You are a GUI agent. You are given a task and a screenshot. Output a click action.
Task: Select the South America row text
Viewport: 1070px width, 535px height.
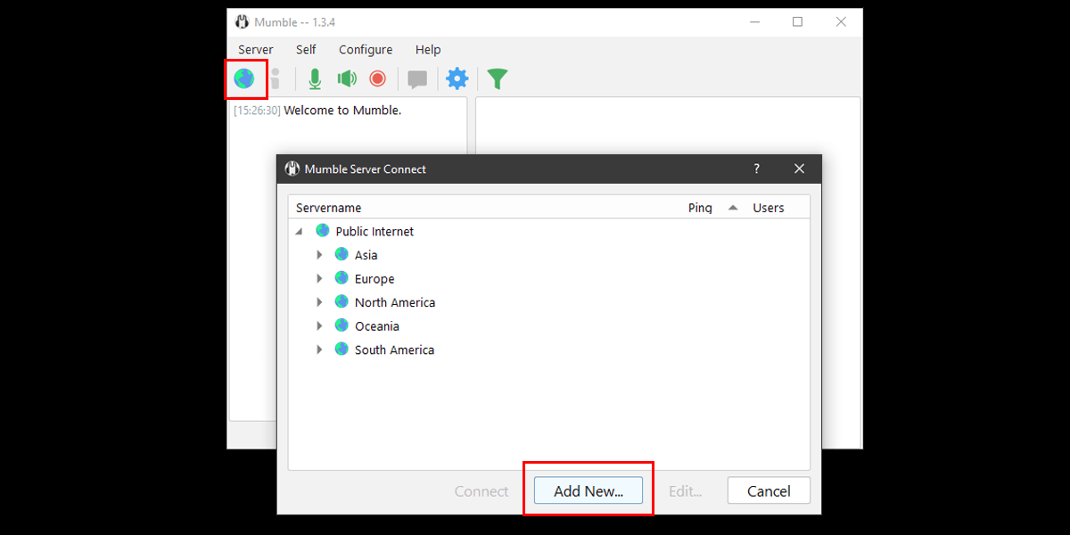pos(394,350)
